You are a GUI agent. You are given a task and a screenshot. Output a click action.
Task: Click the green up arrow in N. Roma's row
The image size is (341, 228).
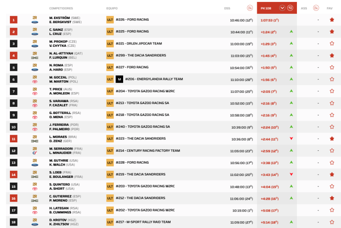[291, 67]
